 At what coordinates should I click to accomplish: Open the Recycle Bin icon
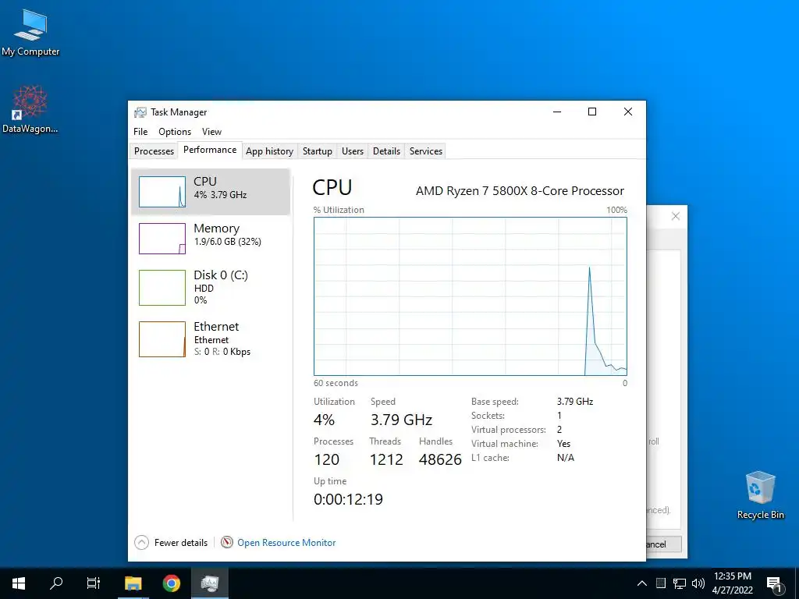point(760,495)
